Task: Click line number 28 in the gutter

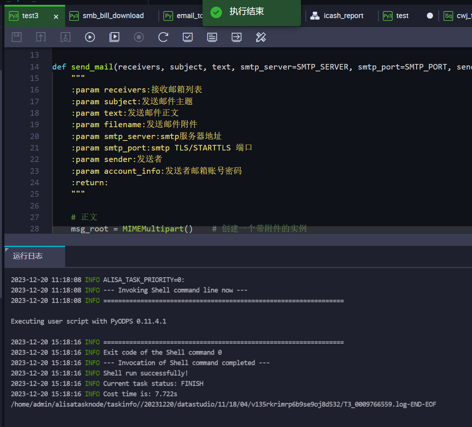Action: point(34,229)
